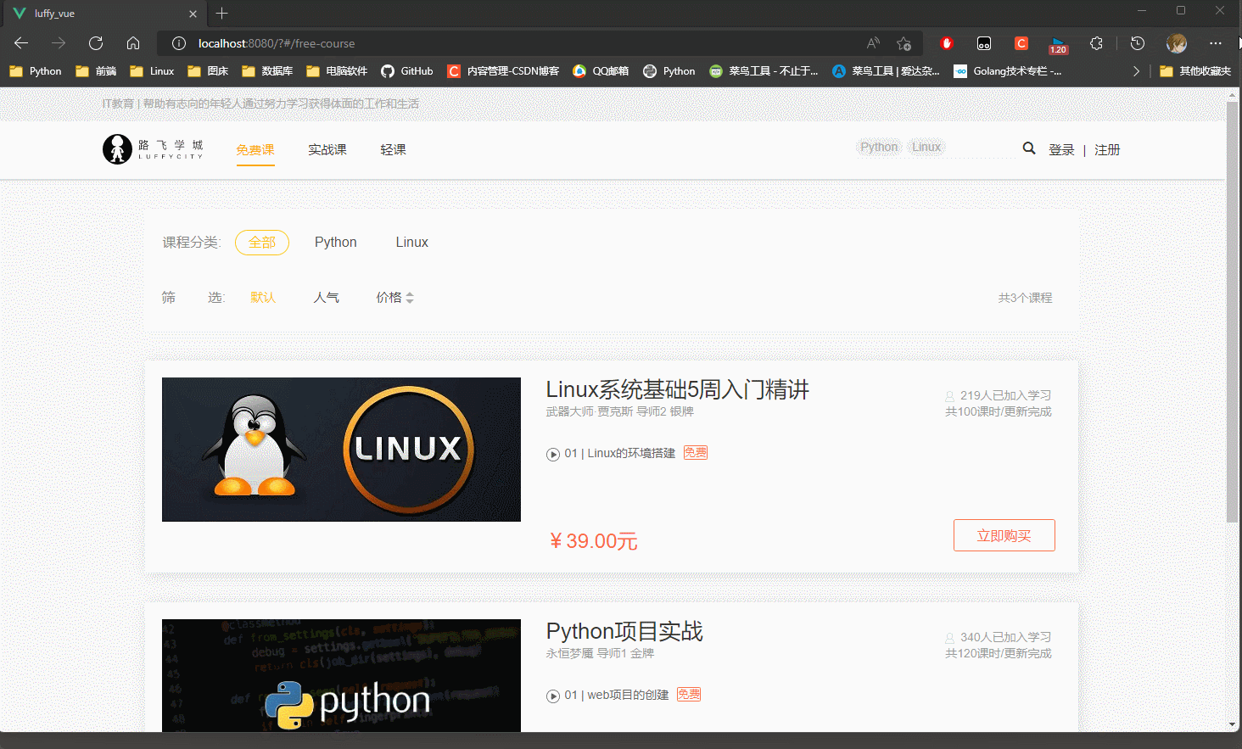Filter courses by Python category
The height and width of the screenshot is (749, 1242).
pos(336,243)
